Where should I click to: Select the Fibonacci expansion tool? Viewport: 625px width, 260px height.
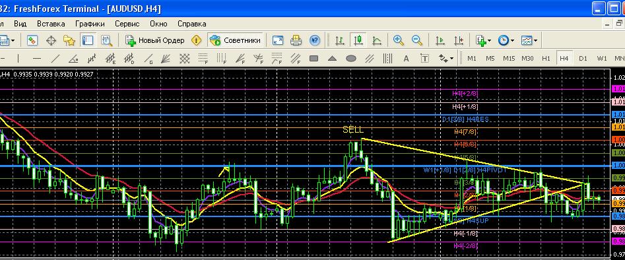(x=277, y=59)
